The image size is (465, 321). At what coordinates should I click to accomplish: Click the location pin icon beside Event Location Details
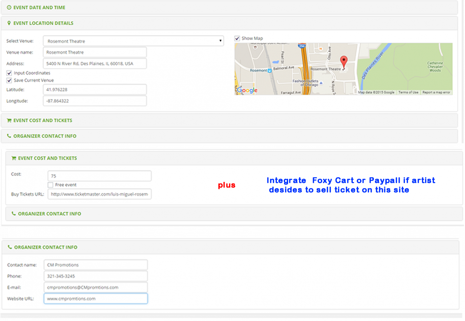pyautogui.click(x=9, y=23)
